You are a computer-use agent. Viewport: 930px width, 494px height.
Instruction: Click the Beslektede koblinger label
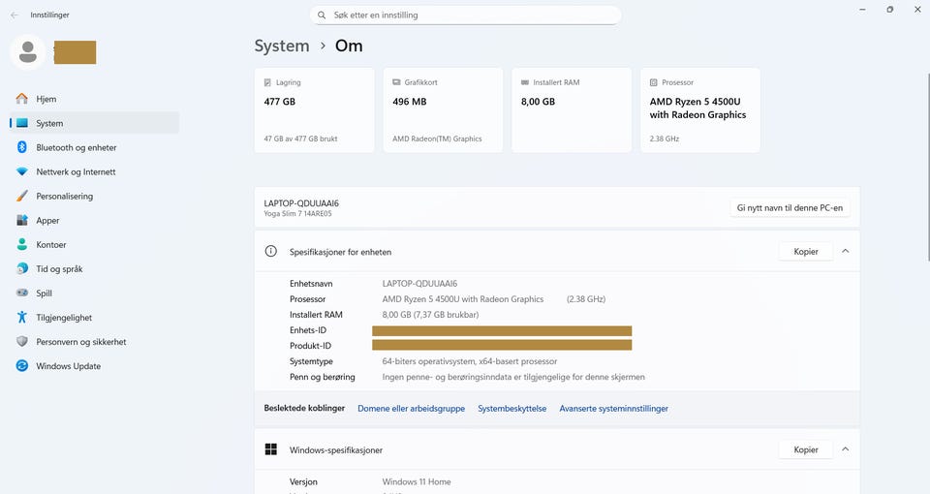[x=304, y=408]
